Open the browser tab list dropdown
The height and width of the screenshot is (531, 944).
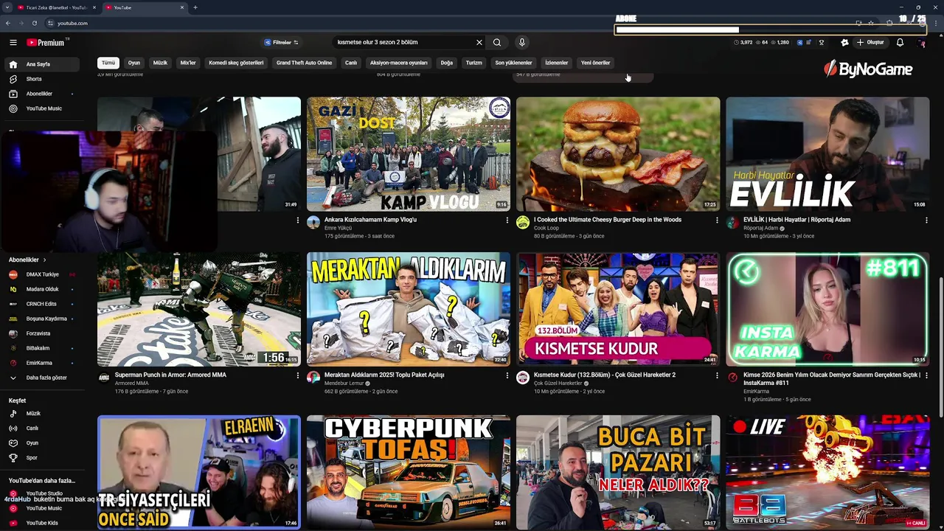click(7, 7)
